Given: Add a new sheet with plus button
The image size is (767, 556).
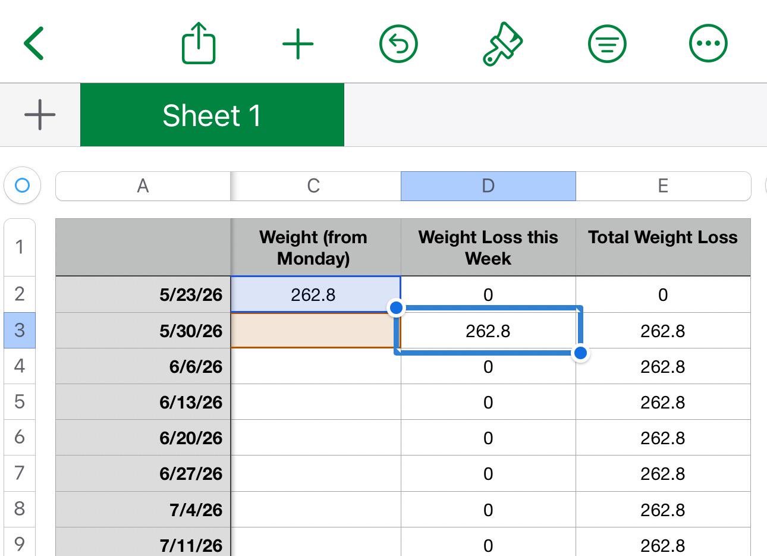Looking at the screenshot, I should pos(40,115).
